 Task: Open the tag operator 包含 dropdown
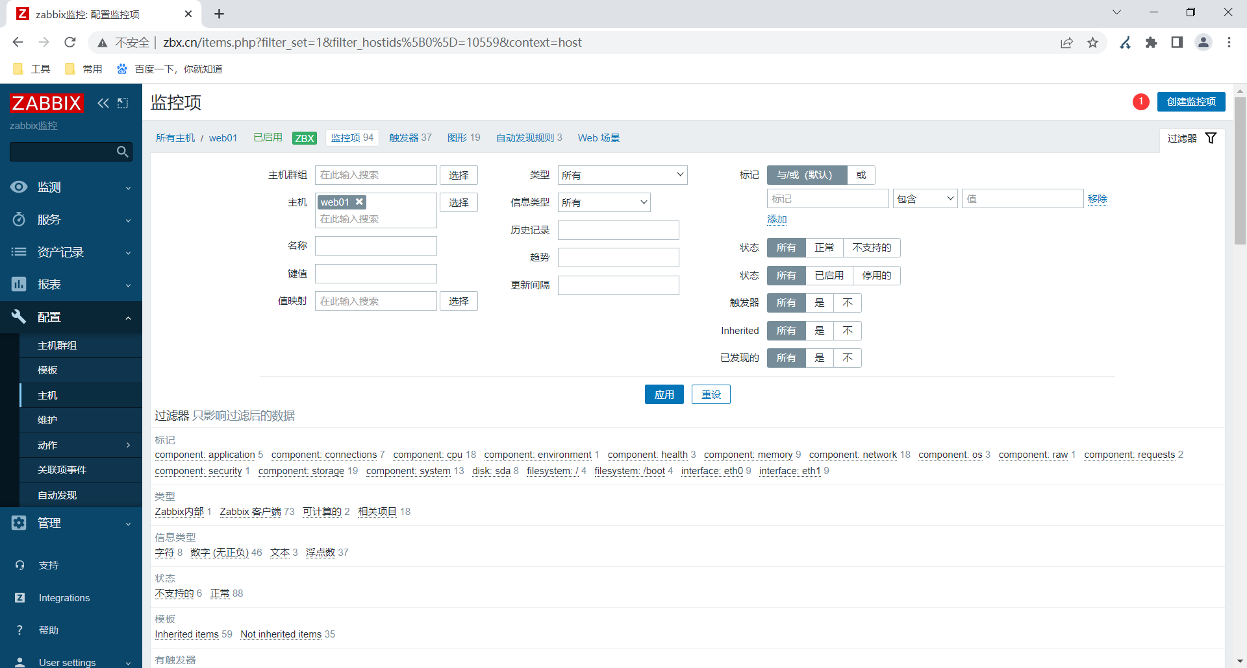[x=926, y=198]
